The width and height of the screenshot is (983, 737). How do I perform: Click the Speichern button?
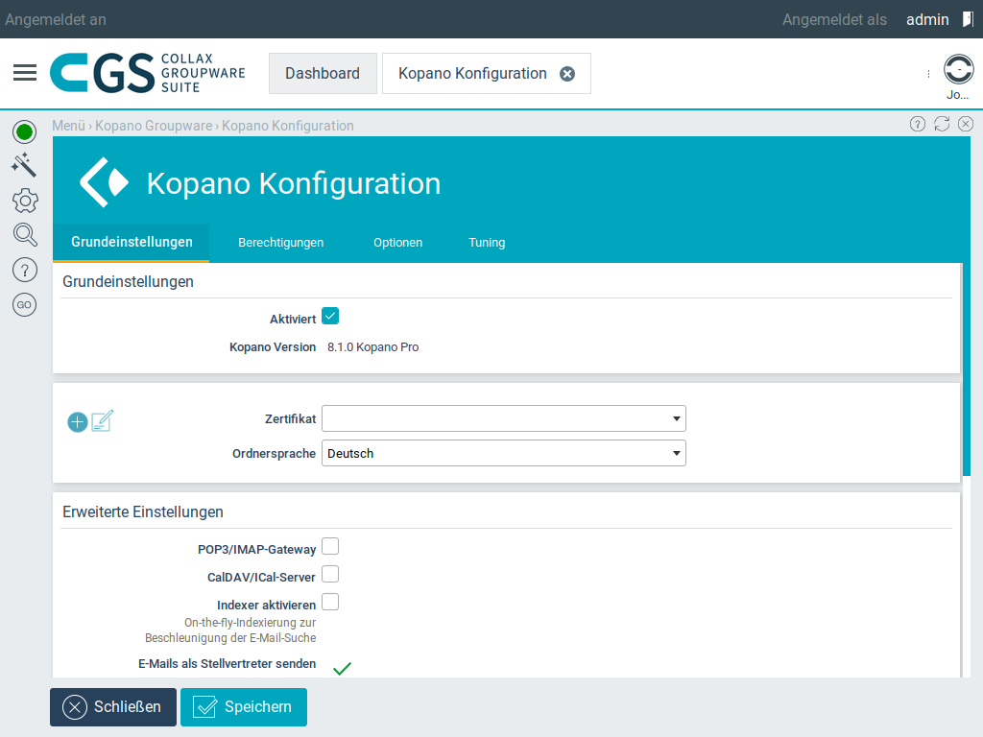tap(244, 707)
